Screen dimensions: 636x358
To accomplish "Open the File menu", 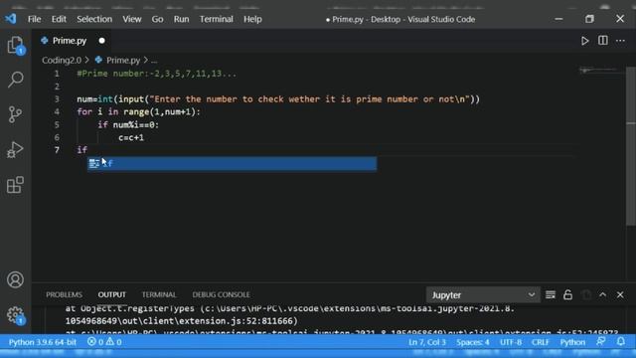I will (34, 19).
